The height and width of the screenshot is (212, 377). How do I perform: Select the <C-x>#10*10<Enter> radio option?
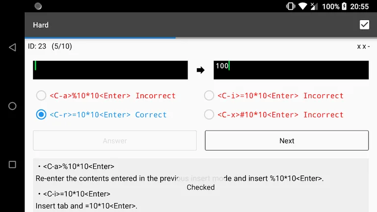pyautogui.click(x=209, y=115)
